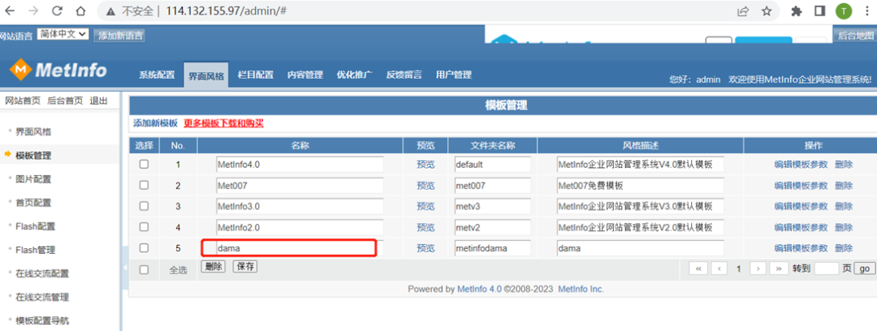
Task: Open the 栏目配置 menu
Action: (256, 75)
